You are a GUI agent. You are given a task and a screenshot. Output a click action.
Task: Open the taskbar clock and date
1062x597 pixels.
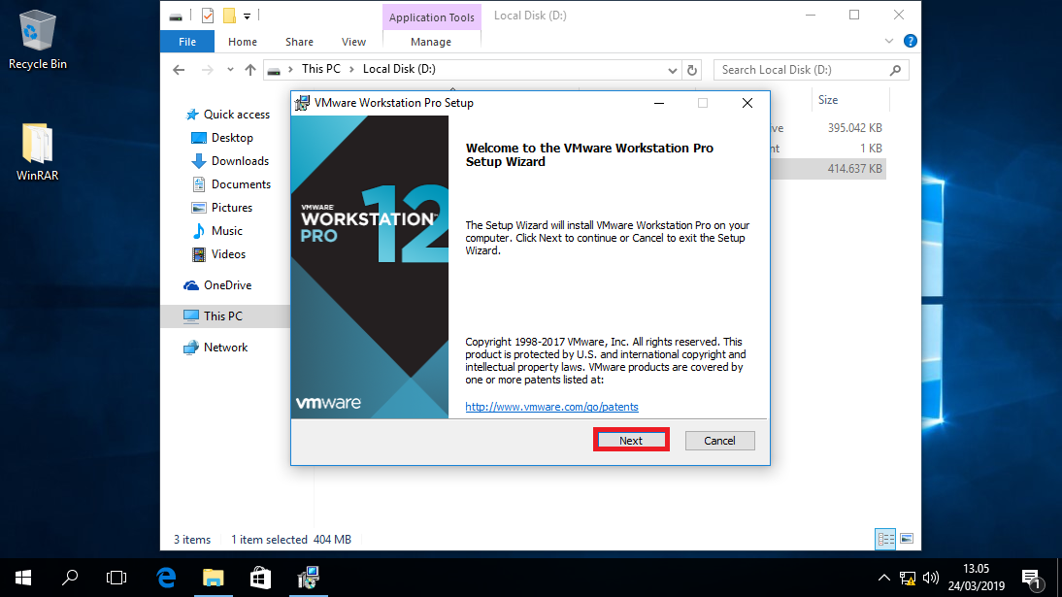(976, 578)
